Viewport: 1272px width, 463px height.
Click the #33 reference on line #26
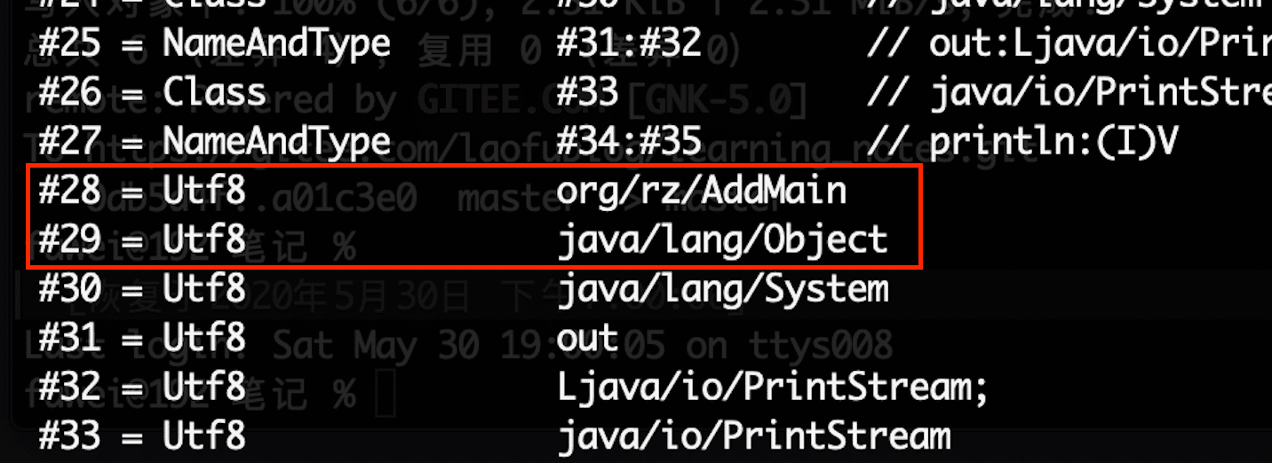(x=587, y=93)
